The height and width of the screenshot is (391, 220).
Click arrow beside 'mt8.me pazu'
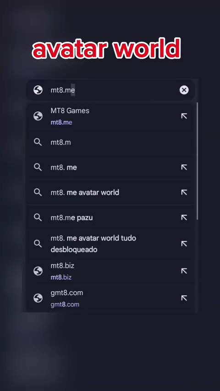(184, 217)
